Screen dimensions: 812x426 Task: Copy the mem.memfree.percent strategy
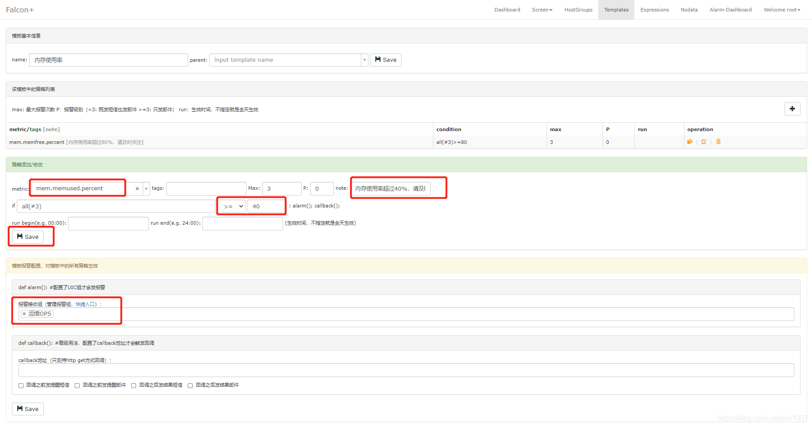click(690, 142)
